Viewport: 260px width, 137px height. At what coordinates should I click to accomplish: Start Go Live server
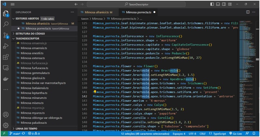tap(236, 134)
